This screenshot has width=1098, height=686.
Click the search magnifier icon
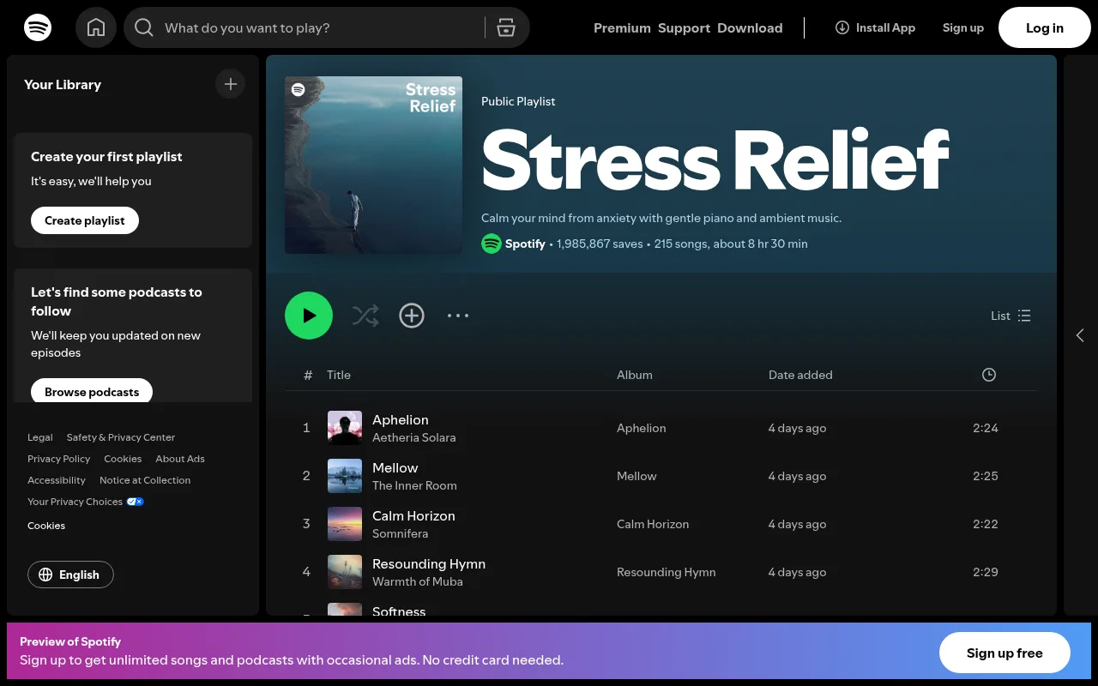click(x=144, y=28)
